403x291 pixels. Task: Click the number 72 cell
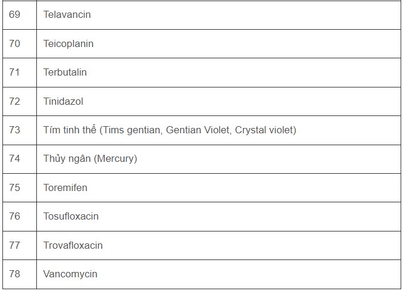coord(14,101)
